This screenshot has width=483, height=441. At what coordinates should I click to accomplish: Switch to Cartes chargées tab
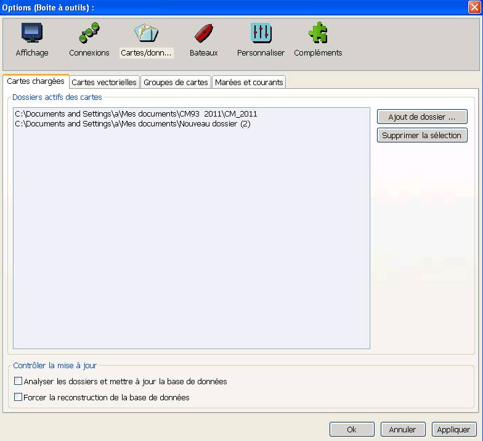(x=36, y=81)
